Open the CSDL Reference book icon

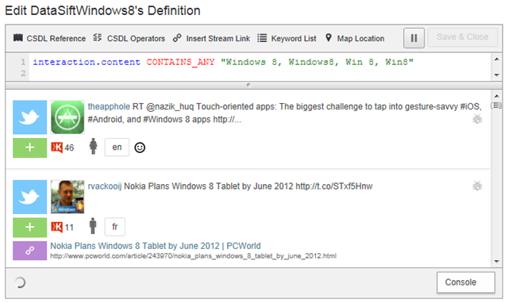point(17,38)
